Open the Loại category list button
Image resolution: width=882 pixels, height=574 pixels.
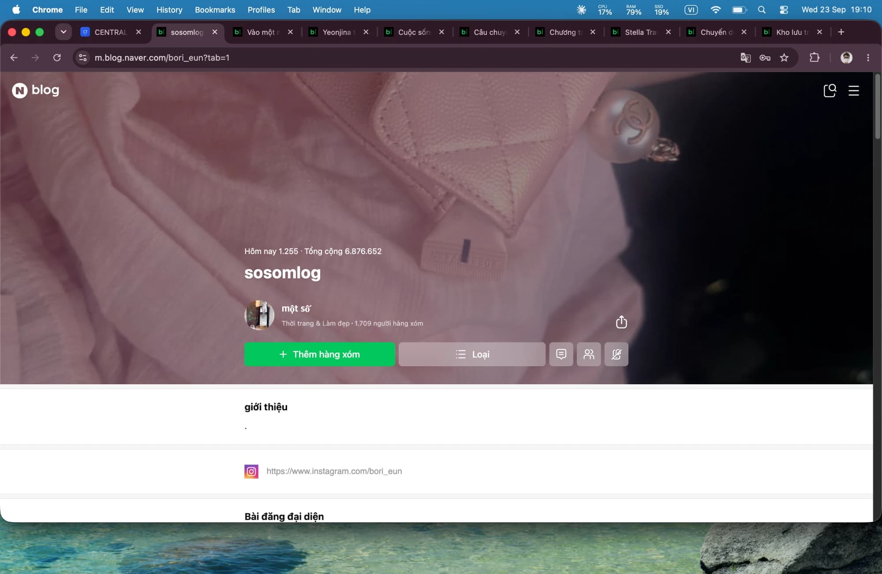(x=472, y=354)
